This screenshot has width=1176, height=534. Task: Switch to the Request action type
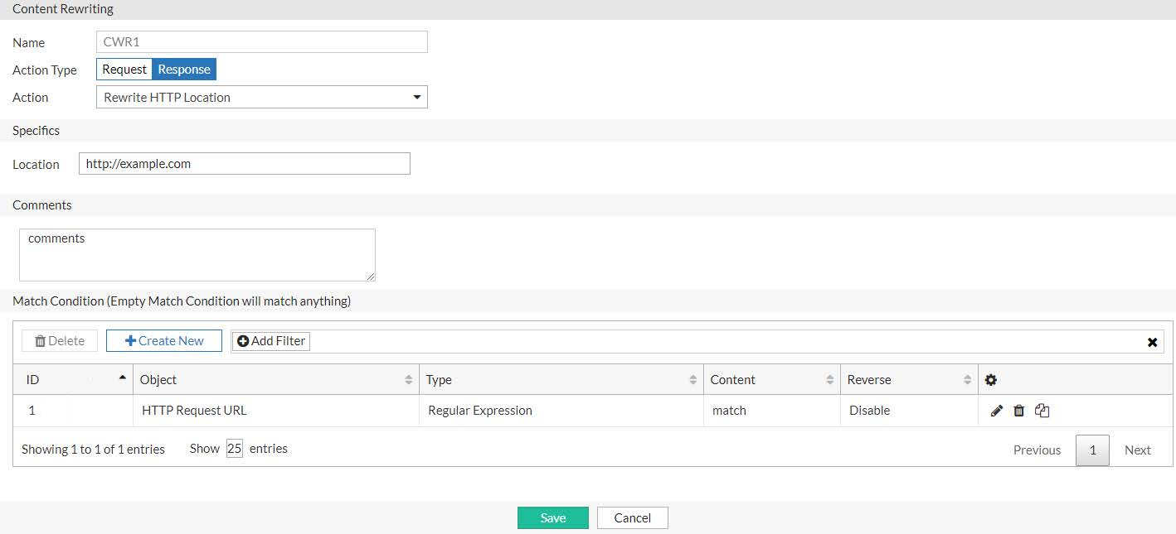[x=124, y=70]
